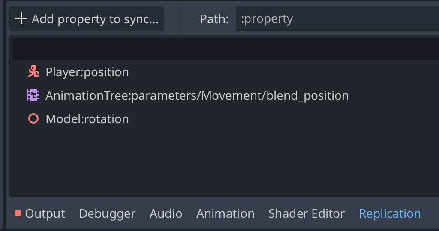Click the Model Node3D circle icon

33,119
